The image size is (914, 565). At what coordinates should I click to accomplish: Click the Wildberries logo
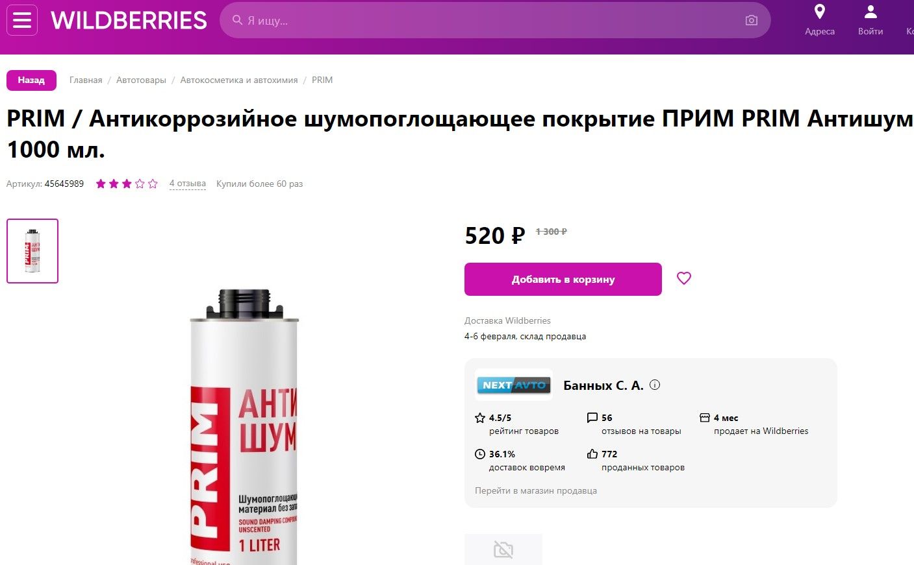pos(129,21)
